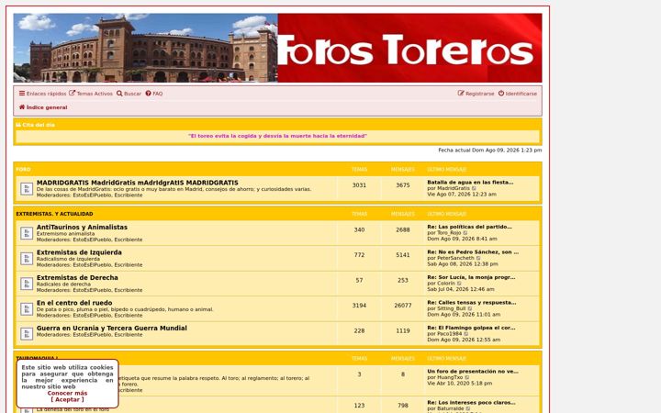The image size is (661, 413).
Task: Open the EXTREMISTAS, Y ACTUALIDAD category
Action: [54, 214]
